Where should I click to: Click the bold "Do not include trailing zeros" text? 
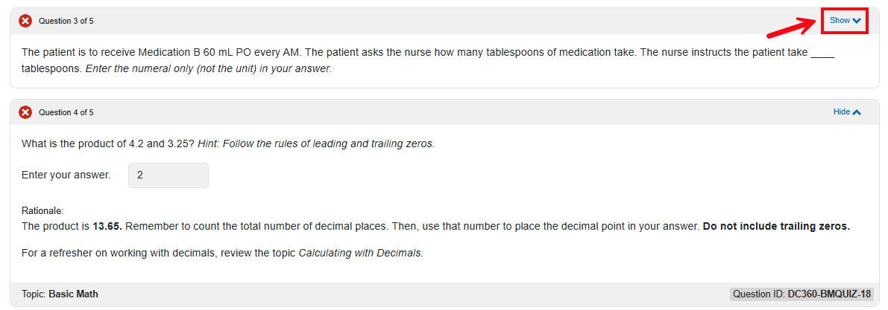[776, 226]
